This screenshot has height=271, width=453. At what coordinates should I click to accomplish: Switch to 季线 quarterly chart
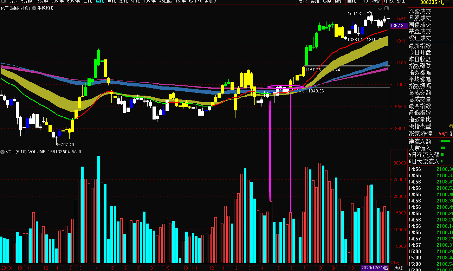pos(123,1)
